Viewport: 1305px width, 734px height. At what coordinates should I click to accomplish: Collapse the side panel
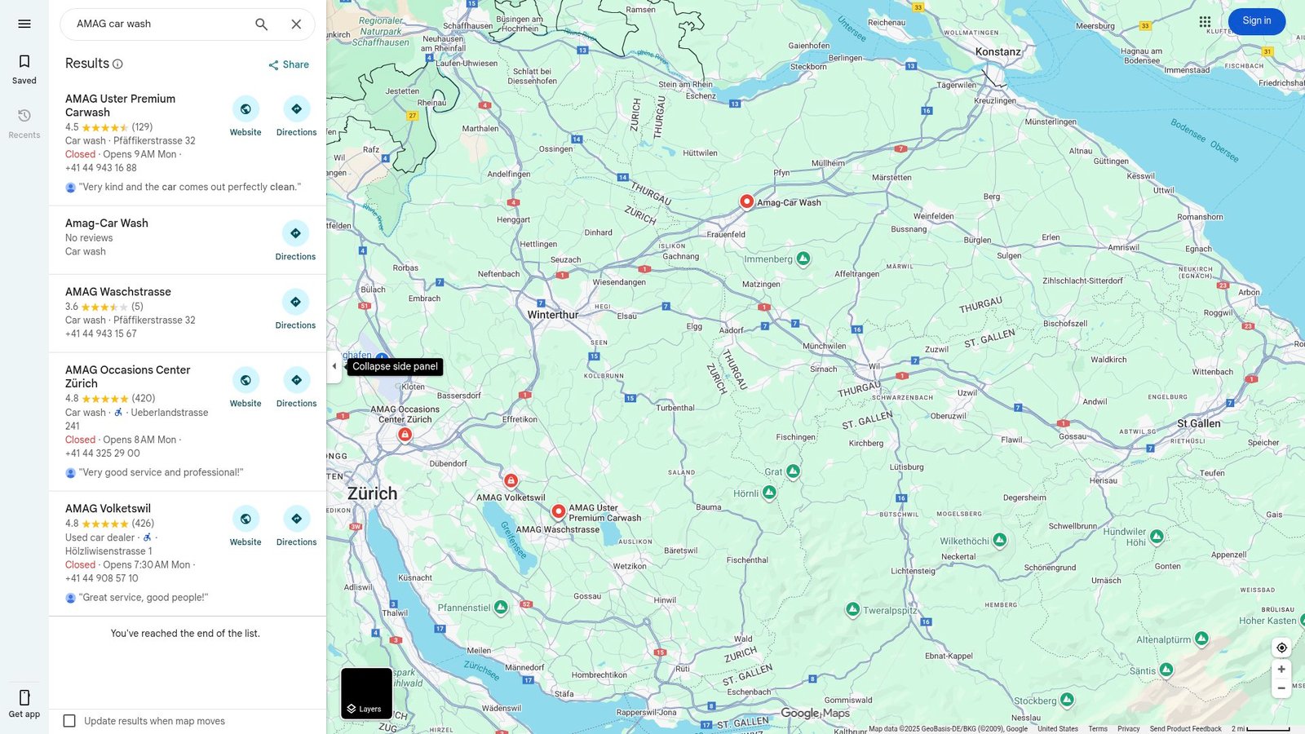334,366
